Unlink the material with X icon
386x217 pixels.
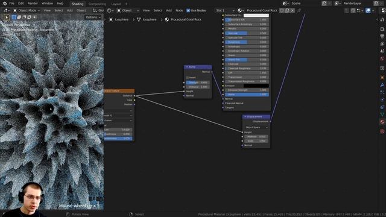292,10
